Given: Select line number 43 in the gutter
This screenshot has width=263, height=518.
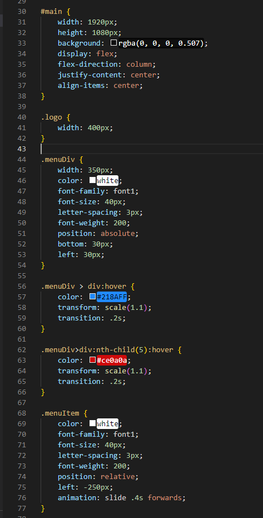Looking at the screenshot, I should pyautogui.click(x=22, y=149).
